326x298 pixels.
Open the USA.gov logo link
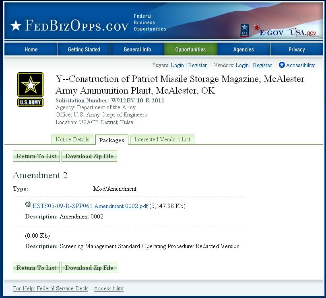pos(303,32)
